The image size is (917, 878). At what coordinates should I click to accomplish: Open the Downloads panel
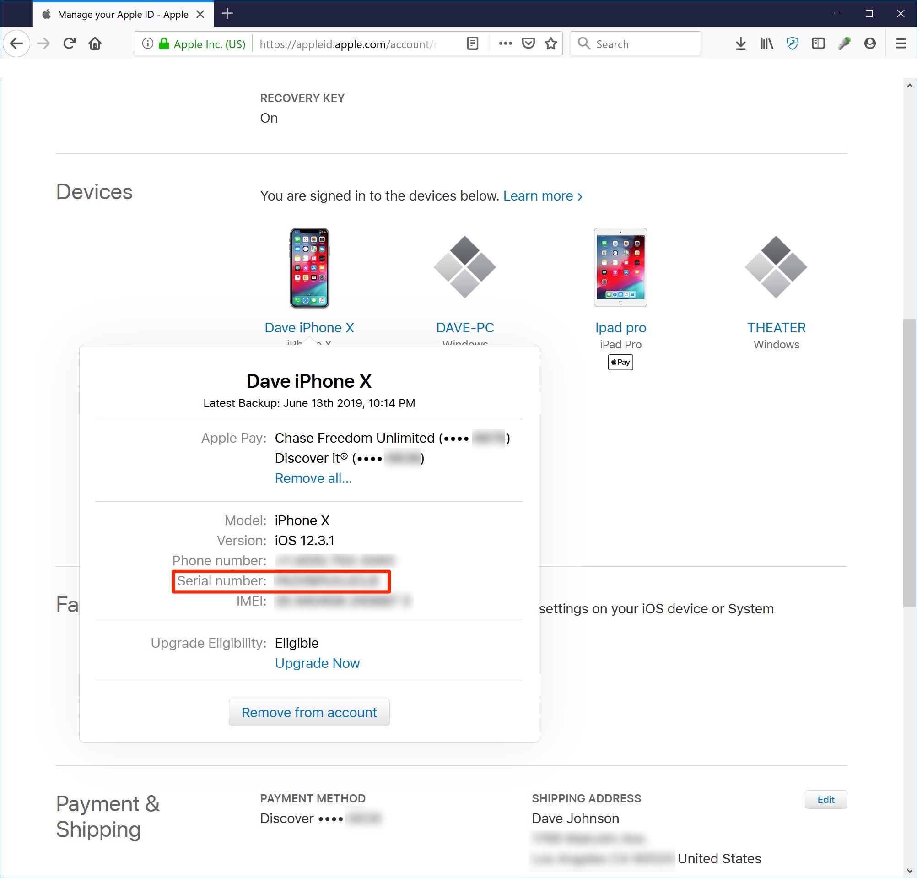pos(741,43)
